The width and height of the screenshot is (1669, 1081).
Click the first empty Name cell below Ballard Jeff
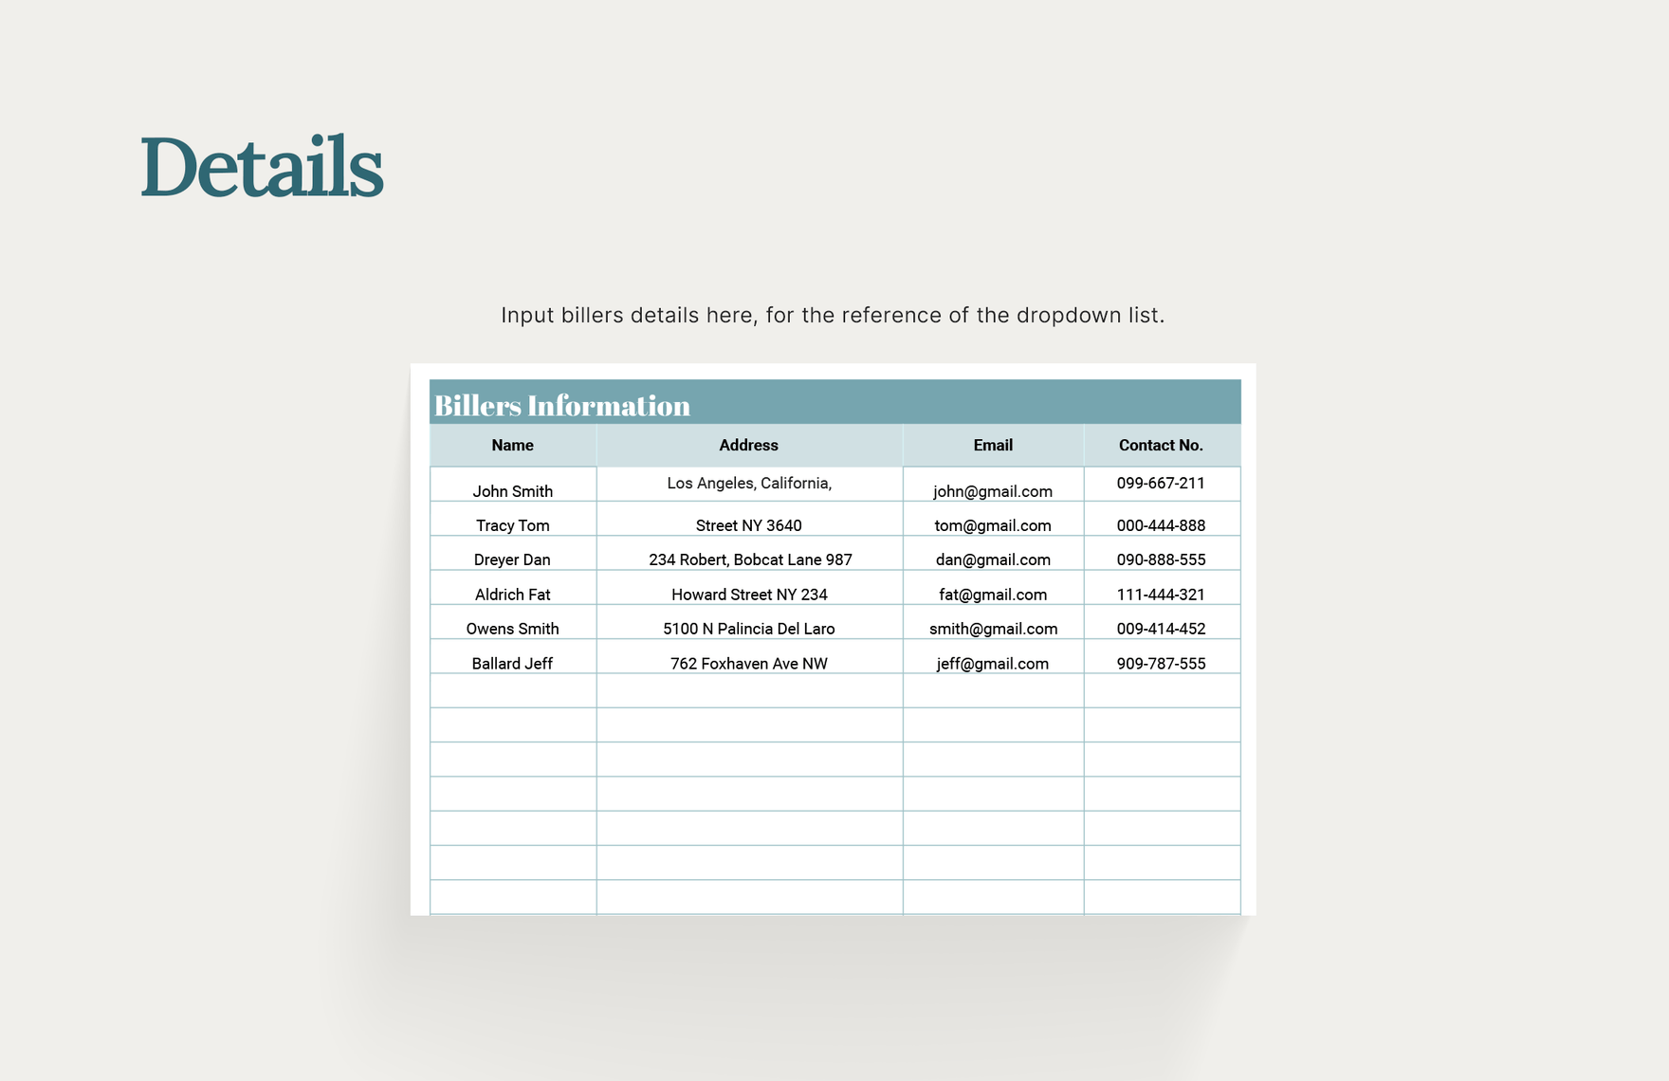point(513,690)
